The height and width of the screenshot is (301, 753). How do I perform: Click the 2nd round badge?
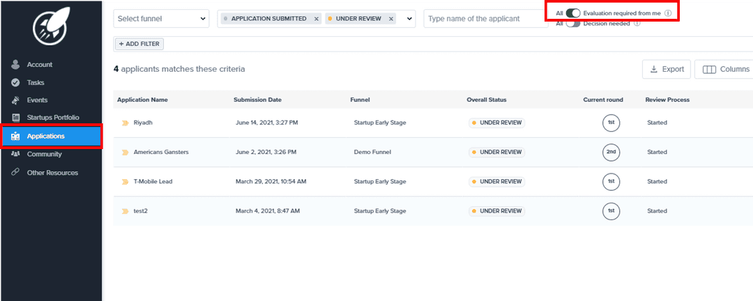611,152
